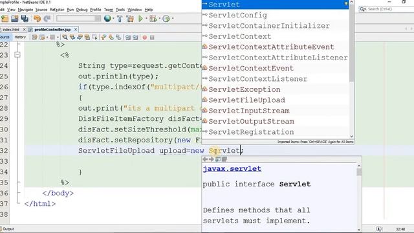Select ServletConfig in the completion list
The width and height of the screenshot is (414, 233).
pyautogui.click(x=276, y=16)
